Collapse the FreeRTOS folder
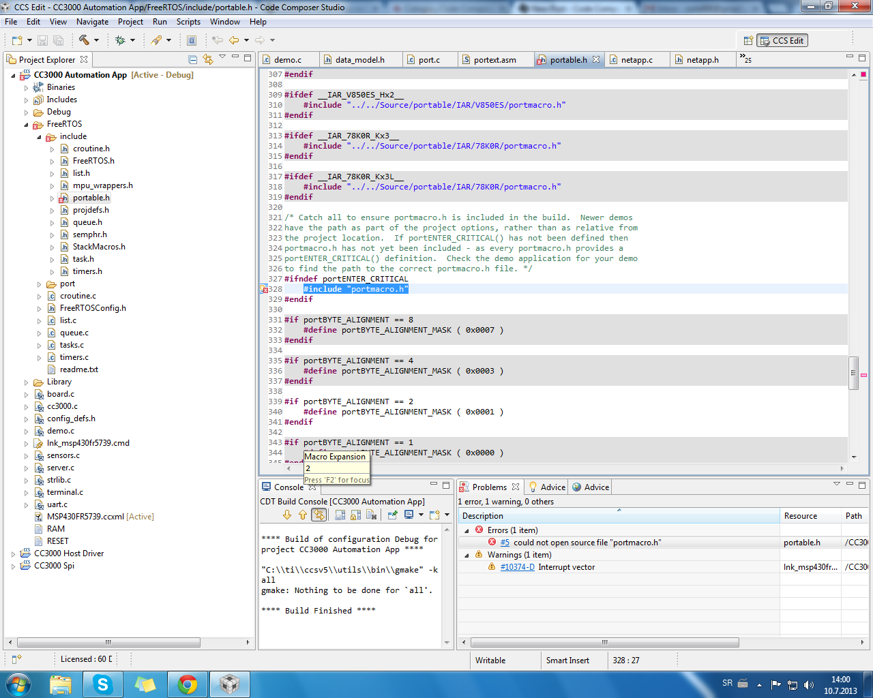Viewport: 873px width, 698px height. (27, 125)
